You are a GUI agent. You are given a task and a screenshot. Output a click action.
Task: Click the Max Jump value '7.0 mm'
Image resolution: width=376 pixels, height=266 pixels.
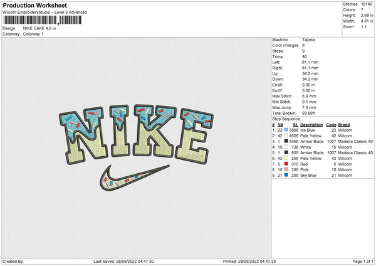pos(309,107)
